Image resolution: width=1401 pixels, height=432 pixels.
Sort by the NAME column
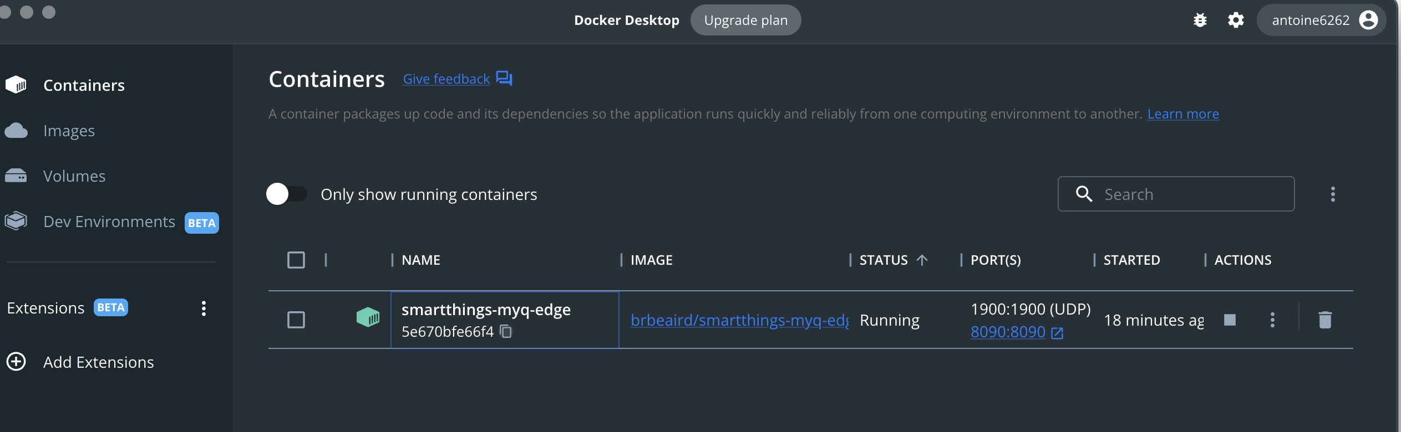click(x=421, y=260)
